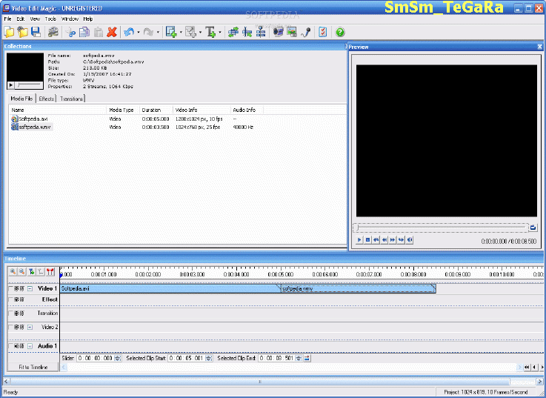
Task: Click the microphone narration icon
Action: 306,32
